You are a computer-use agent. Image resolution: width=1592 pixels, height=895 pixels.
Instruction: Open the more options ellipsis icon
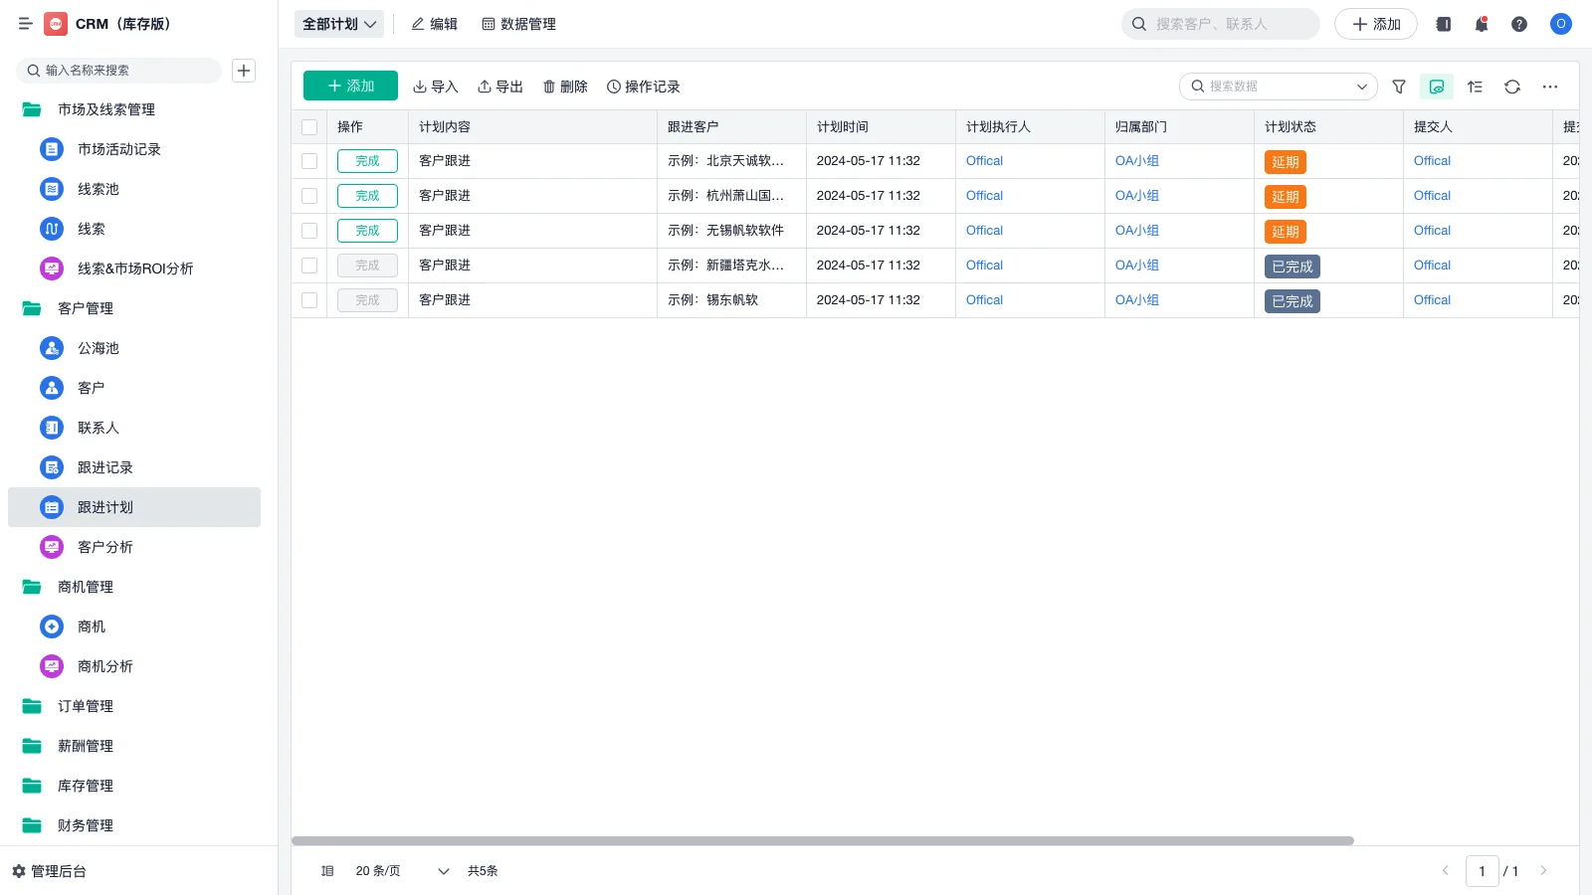1550,87
